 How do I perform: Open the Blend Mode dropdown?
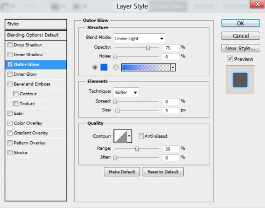(x=139, y=38)
